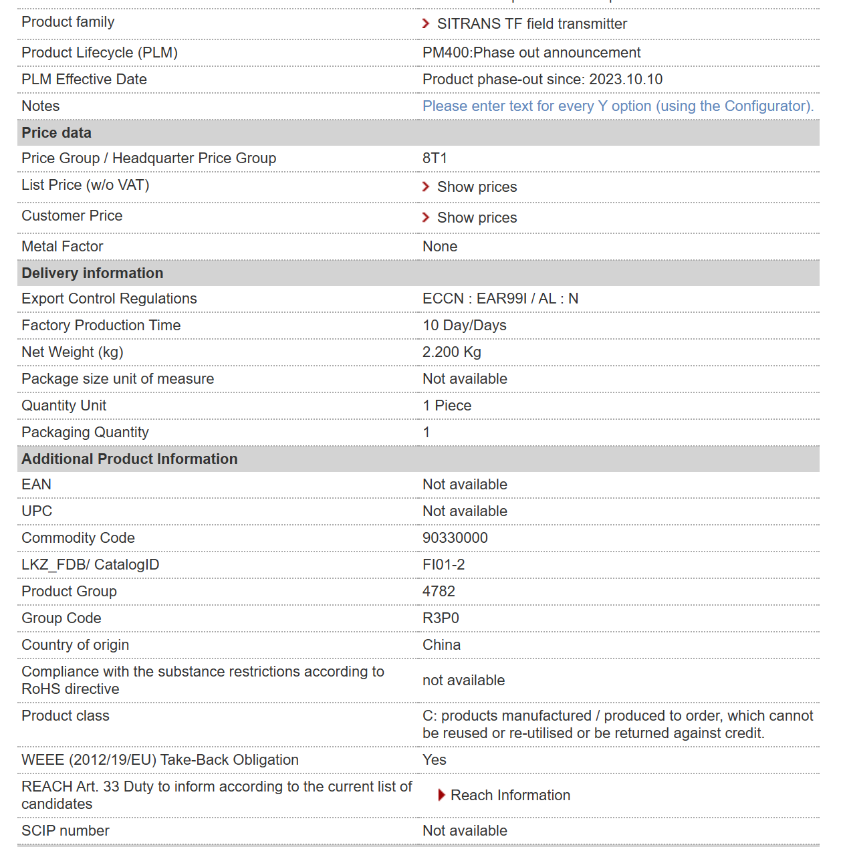Click the Group Code value R3P0
The width and height of the screenshot is (843, 847).
[x=441, y=618]
